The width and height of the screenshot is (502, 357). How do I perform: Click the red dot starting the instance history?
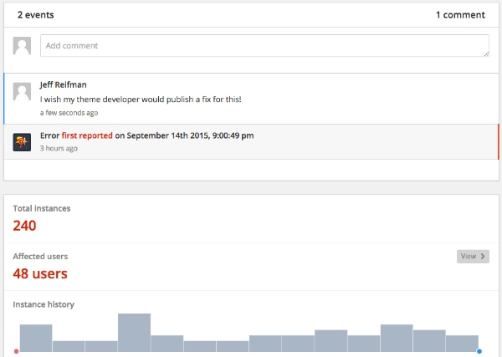16,351
